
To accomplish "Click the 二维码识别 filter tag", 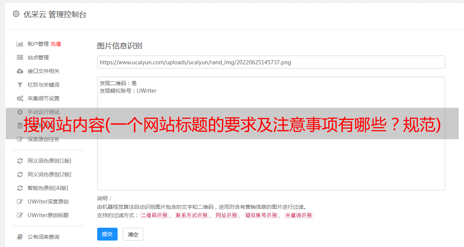I will [154, 215].
